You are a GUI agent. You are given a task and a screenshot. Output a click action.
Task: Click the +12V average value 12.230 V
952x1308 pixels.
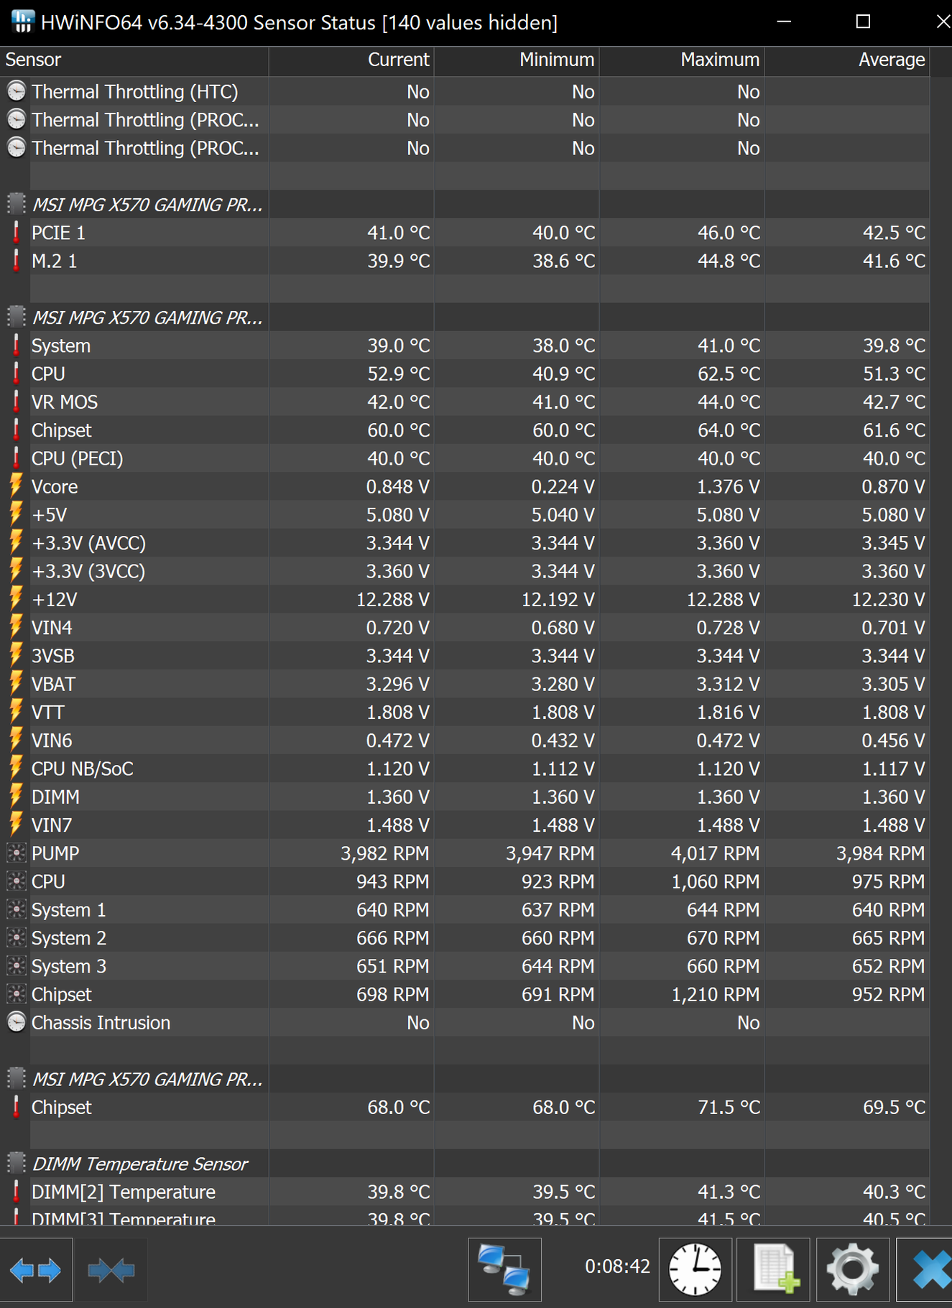pyautogui.click(x=888, y=600)
